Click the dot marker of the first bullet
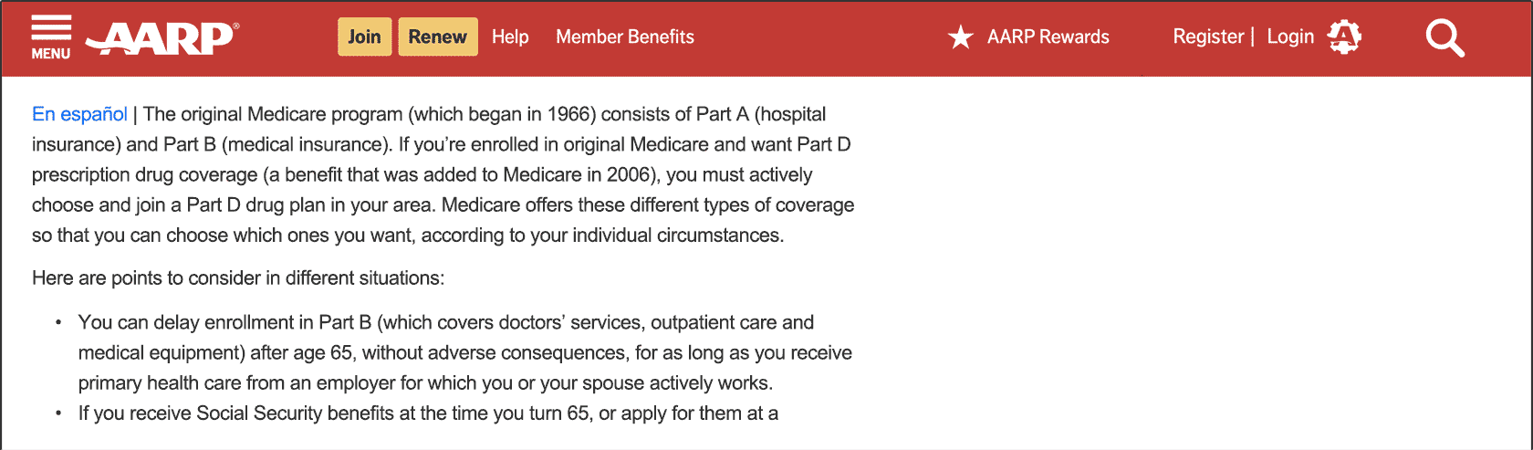 59,322
